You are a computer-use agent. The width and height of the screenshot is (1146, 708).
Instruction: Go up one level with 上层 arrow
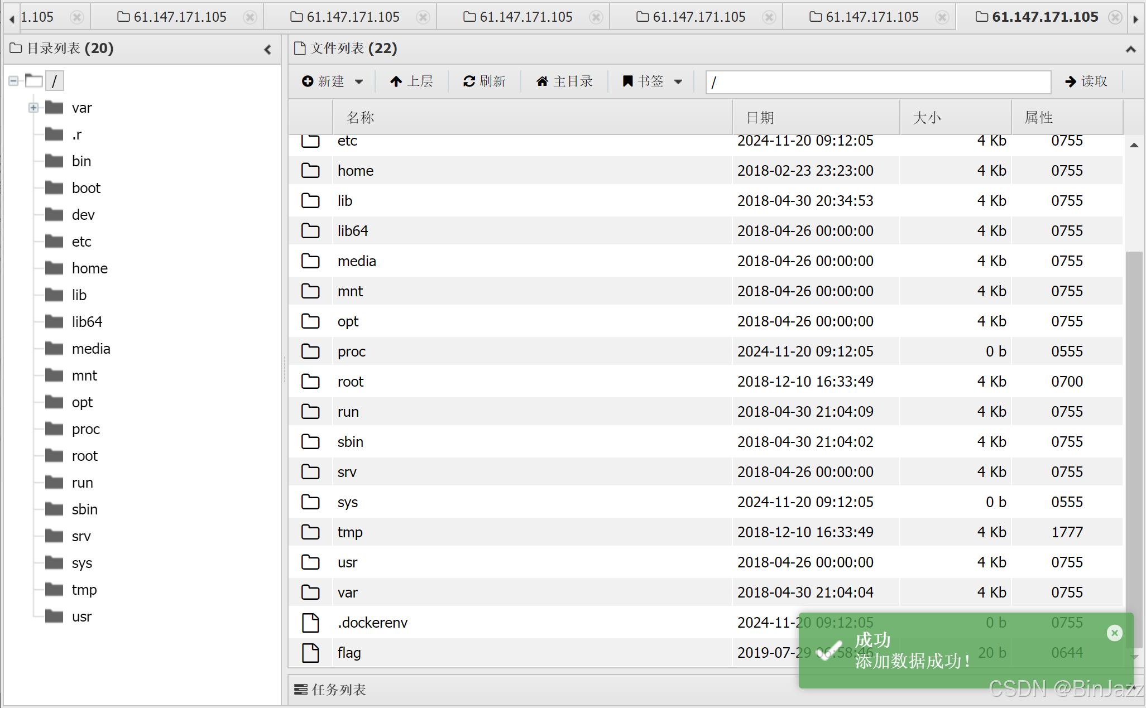click(x=396, y=81)
